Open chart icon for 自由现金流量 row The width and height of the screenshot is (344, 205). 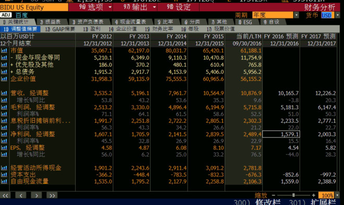click(x=4, y=182)
